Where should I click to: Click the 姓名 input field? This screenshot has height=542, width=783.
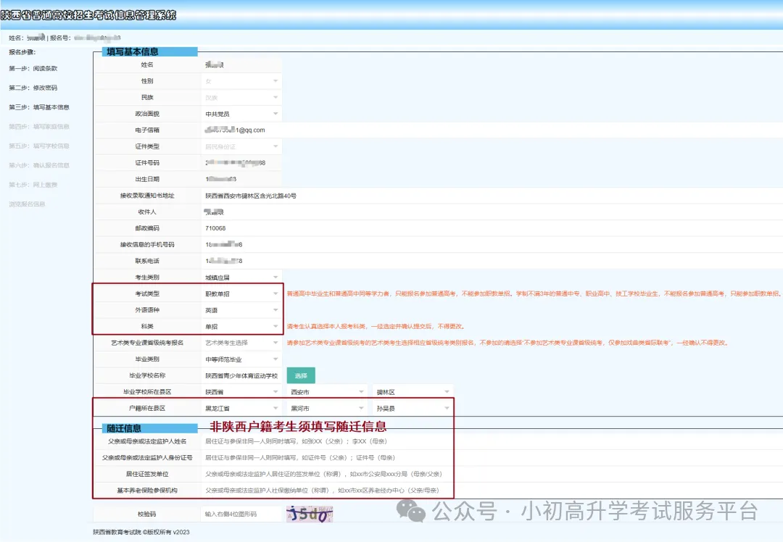point(241,65)
